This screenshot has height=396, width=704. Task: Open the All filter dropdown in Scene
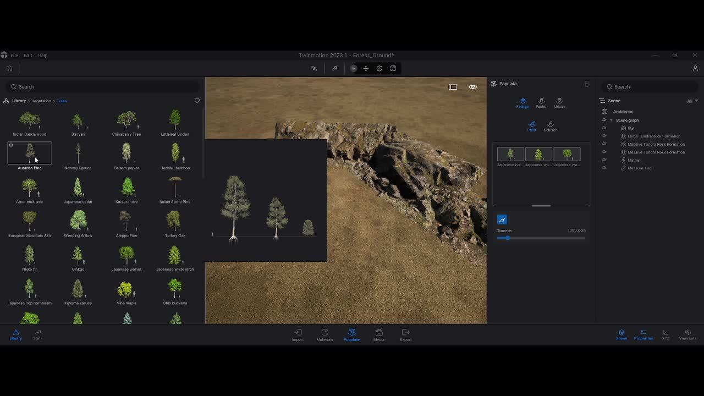tap(692, 101)
